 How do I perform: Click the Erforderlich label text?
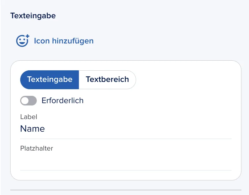pos(63,100)
